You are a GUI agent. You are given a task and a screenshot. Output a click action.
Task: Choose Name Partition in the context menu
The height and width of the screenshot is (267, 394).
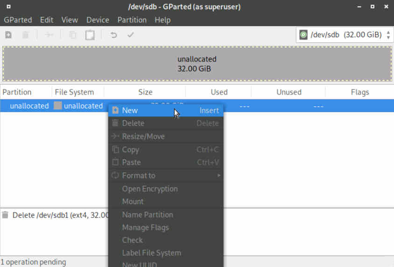(x=166, y=215)
